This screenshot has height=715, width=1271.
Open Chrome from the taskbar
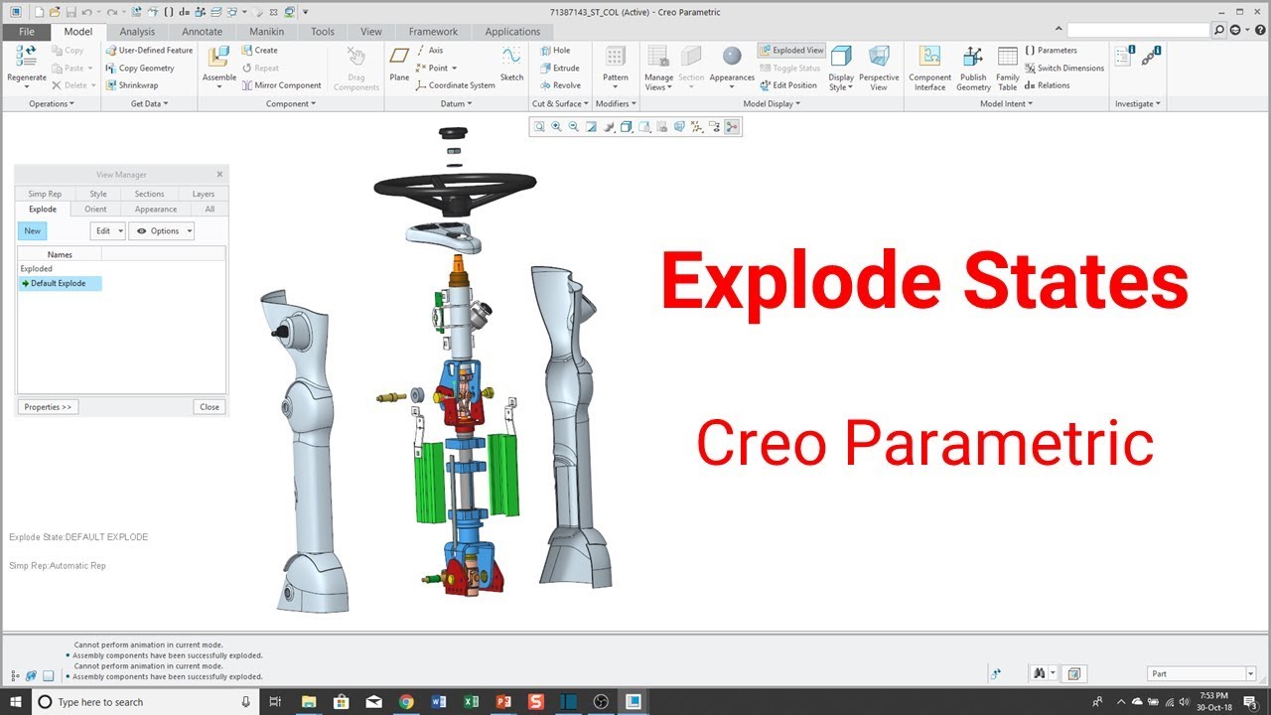406,702
